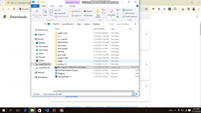The width and height of the screenshot is (201, 113).
Task: Go up one folder level arrow
Action: 45,24
